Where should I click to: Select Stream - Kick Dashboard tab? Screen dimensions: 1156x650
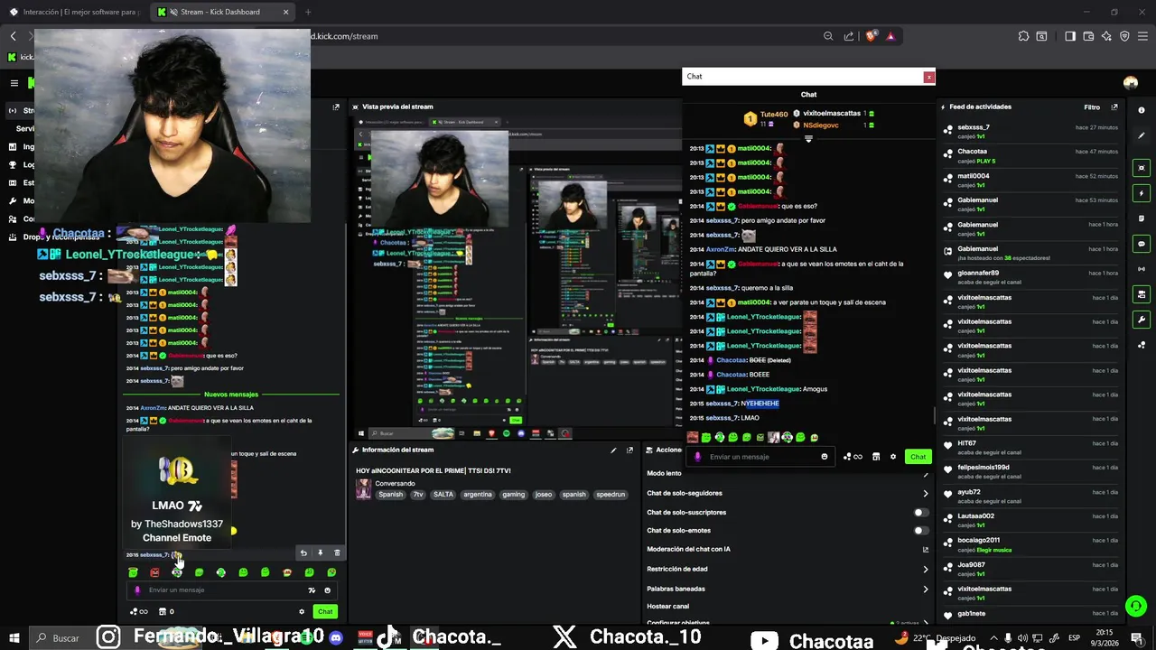tap(222, 12)
